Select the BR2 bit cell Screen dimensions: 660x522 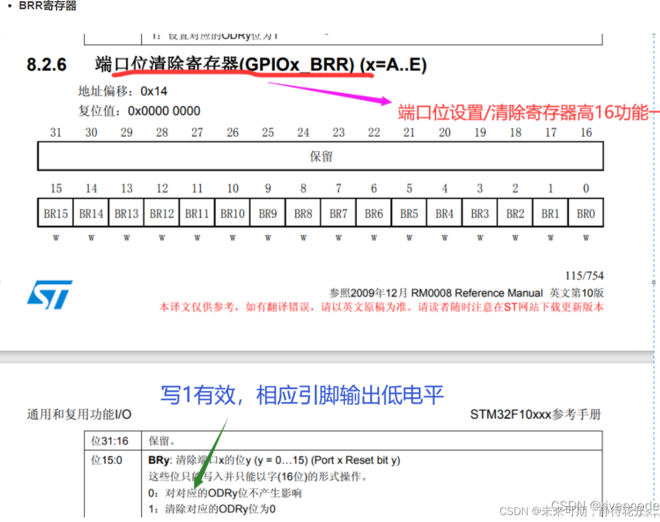click(x=515, y=213)
